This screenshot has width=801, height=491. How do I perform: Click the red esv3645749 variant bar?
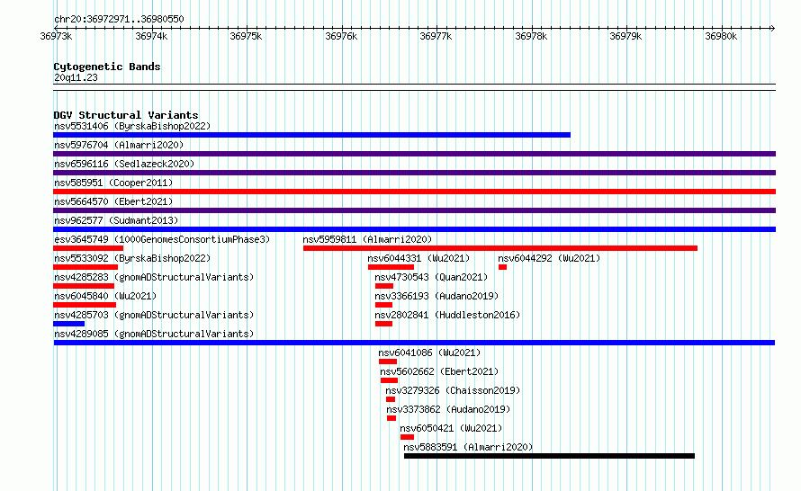tap(88, 248)
